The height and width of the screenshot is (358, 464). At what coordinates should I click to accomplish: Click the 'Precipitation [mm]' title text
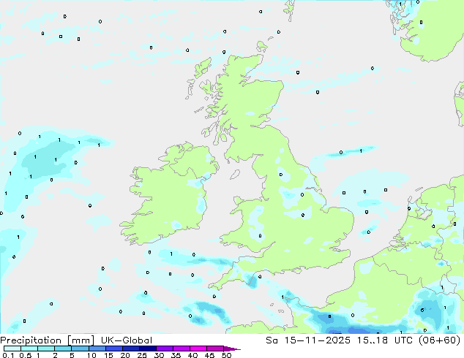[x=48, y=340]
